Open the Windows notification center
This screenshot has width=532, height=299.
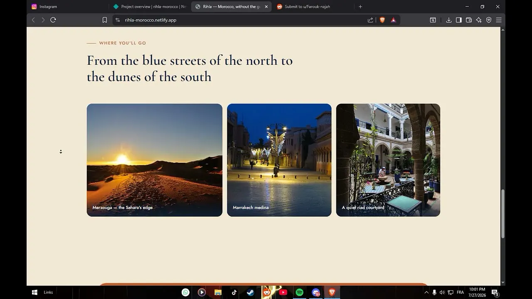point(495,292)
